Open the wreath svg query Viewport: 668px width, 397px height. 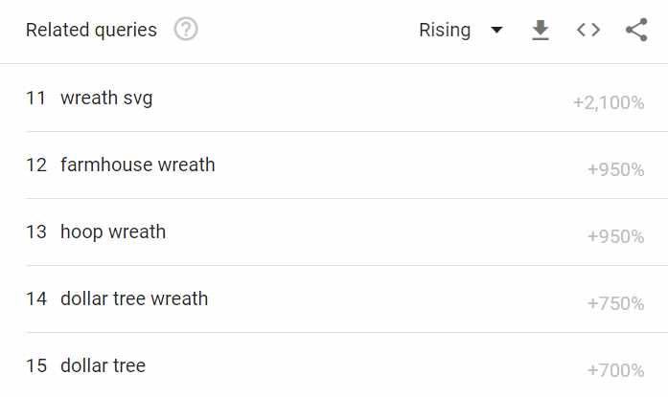click(x=106, y=99)
